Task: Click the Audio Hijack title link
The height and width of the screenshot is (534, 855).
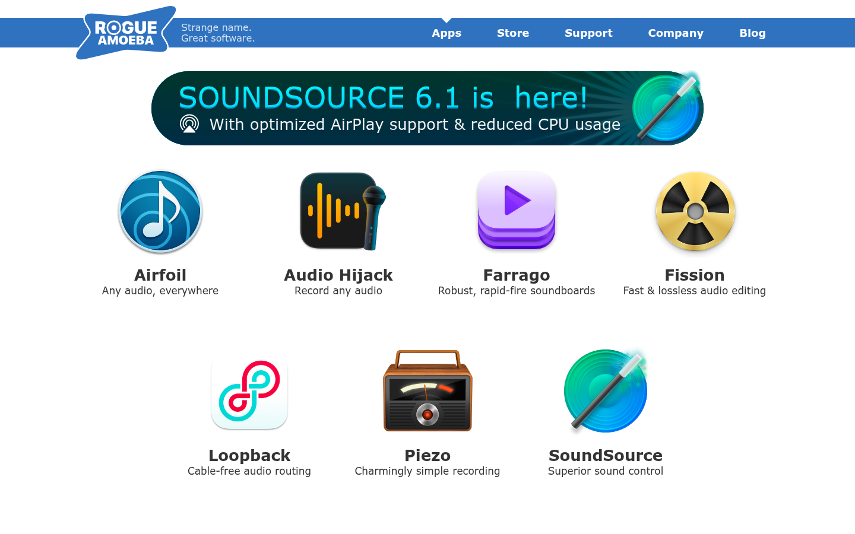Action: point(338,275)
